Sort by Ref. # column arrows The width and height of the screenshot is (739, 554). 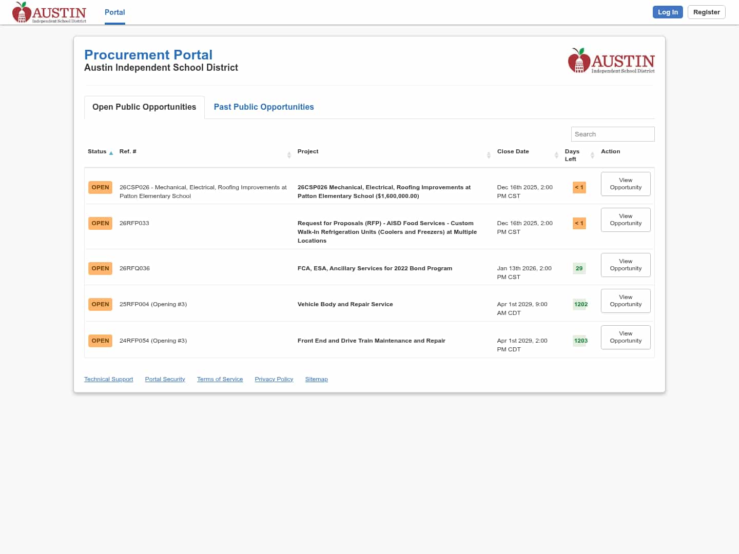[289, 155]
